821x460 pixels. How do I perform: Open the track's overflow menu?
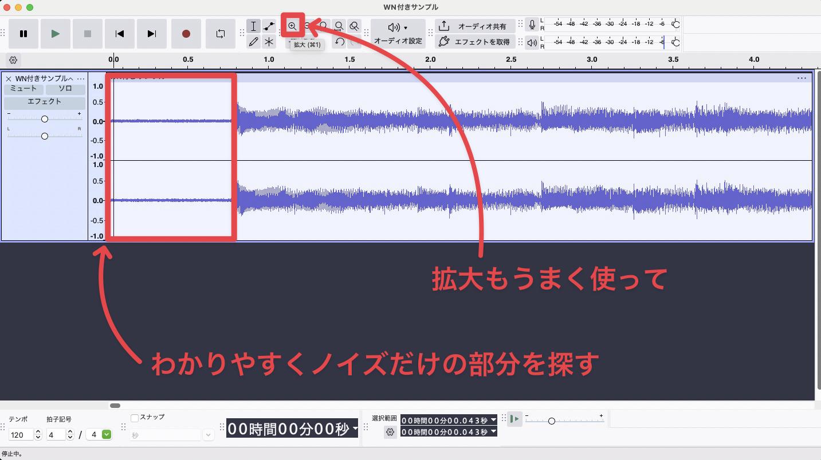802,77
